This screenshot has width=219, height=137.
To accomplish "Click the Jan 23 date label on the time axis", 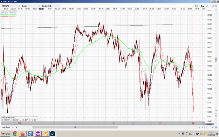I will pyautogui.click(x=101, y=9).
